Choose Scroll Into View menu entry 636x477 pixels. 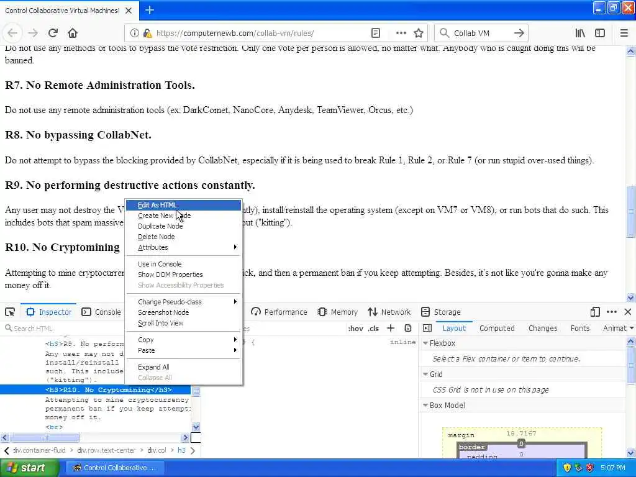point(183,323)
